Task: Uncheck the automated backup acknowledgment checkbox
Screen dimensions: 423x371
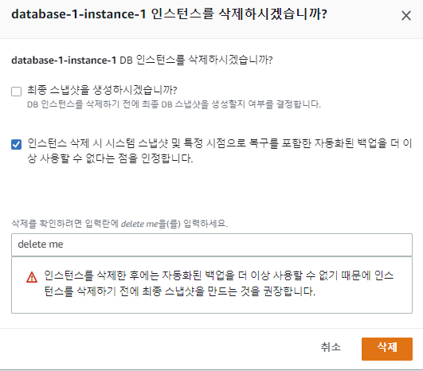Action: click(x=17, y=144)
